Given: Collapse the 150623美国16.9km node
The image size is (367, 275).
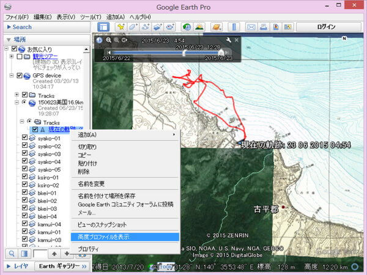Looking at the screenshot, I should 17,103.
